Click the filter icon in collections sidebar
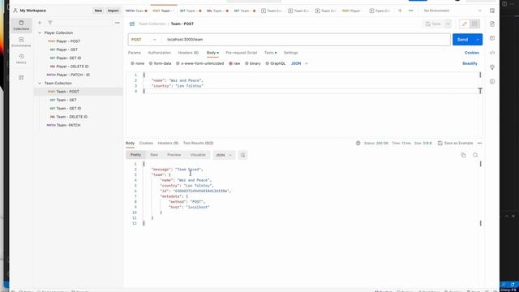This screenshot has width=519, height=292. pyautogui.click(x=50, y=23)
